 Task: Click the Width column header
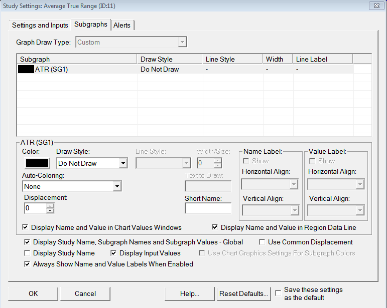coord(278,59)
